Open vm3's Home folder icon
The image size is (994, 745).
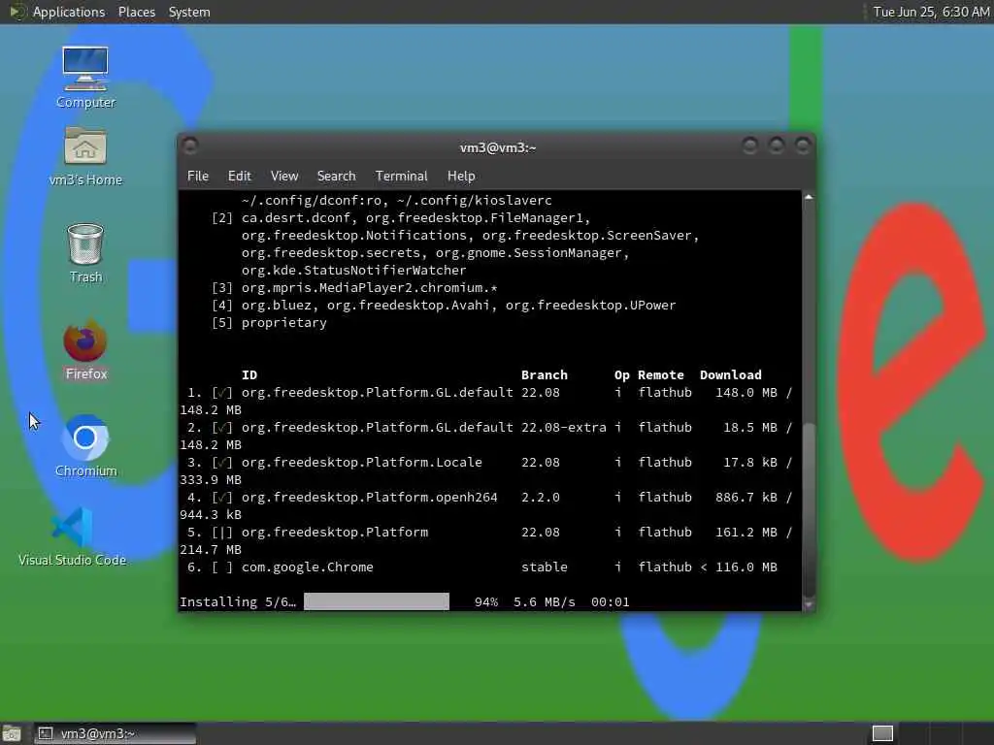[x=85, y=156]
